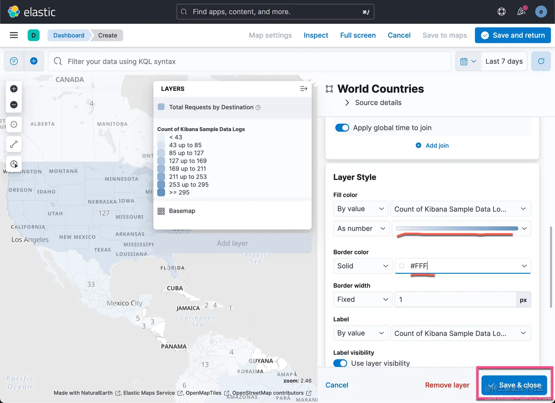Zoom in on the map

14,89
